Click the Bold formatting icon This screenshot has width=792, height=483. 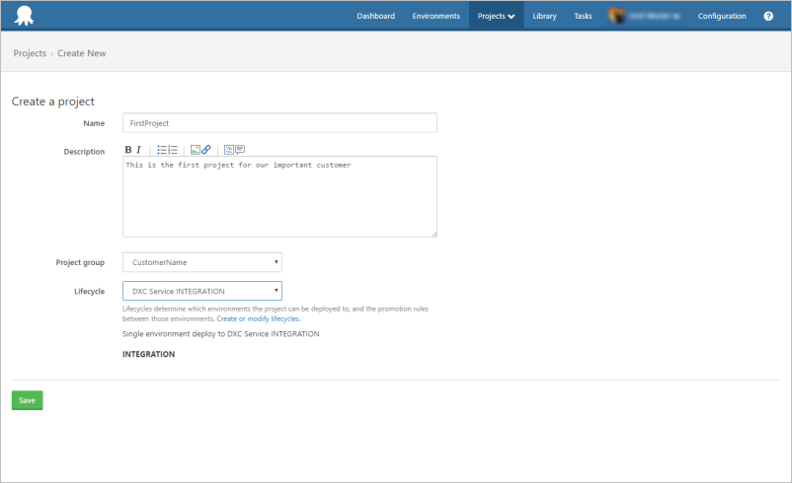[128, 150]
